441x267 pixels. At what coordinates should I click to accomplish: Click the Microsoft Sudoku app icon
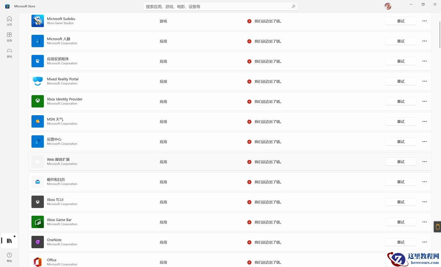tap(37, 21)
